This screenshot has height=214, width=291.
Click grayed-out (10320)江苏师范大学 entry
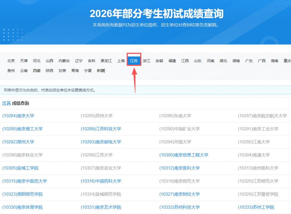(x=258, y=181)
